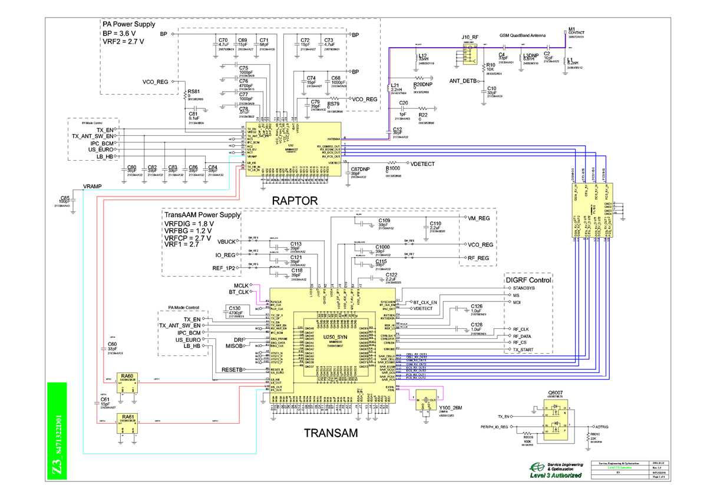Click the C126 1.0uF capacitor label
The width and height of the screenshot is (707, 499).
tap(476, 309)
